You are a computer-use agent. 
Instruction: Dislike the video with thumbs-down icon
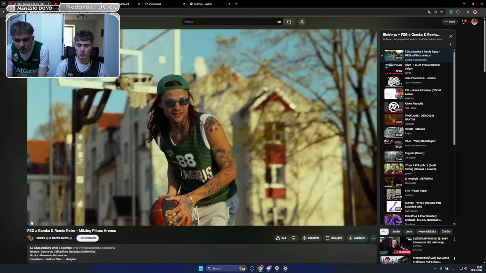[293, 238]
